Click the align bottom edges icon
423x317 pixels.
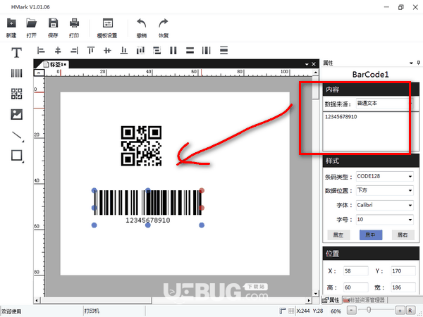click(124, 51)
